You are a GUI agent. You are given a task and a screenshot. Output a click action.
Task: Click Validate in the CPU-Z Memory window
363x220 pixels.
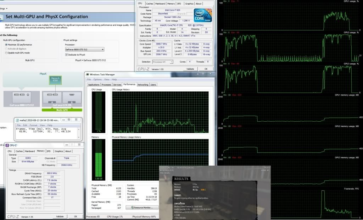point(60,216)
